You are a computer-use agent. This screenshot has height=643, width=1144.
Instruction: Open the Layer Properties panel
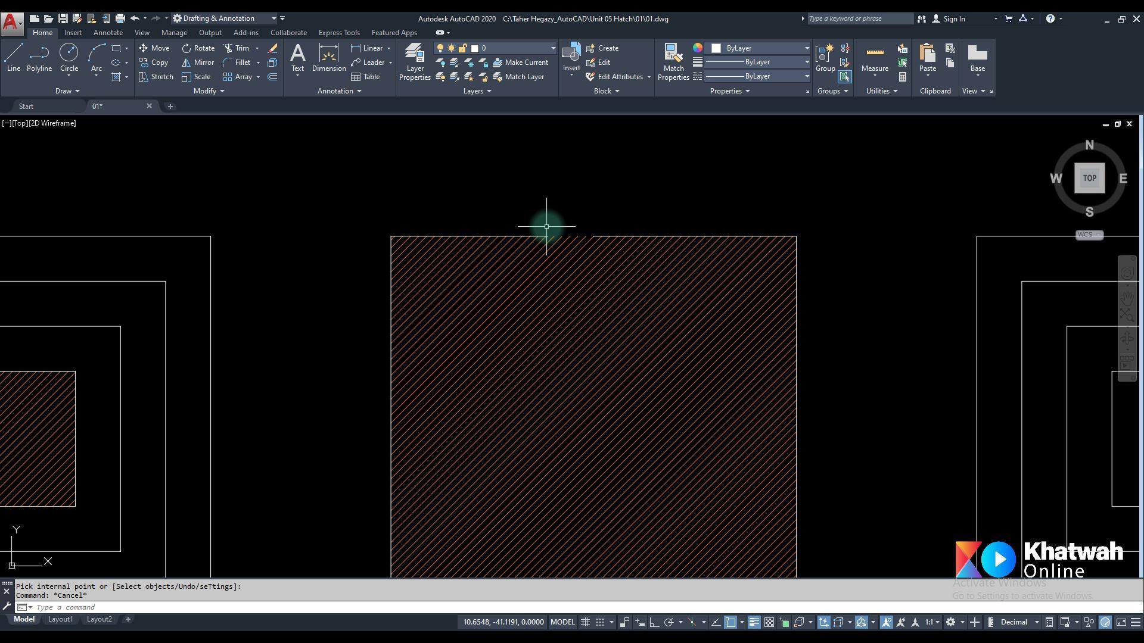tap(415, 61)
